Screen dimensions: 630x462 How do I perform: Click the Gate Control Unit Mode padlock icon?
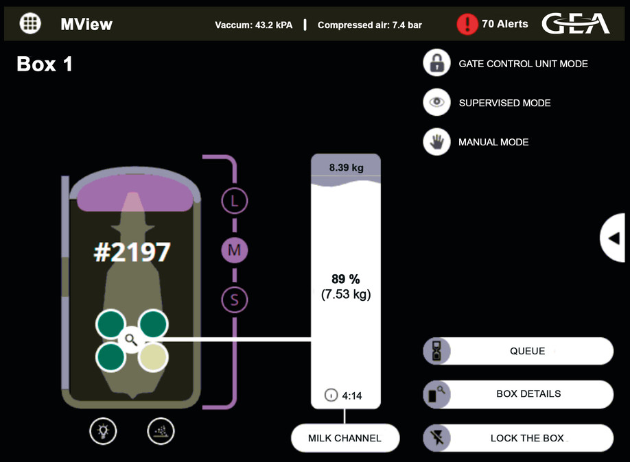[436, 63]
